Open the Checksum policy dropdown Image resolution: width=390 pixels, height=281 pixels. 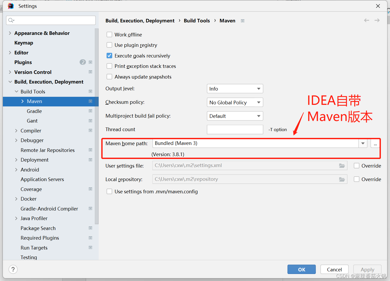pyautogui.click(x=235, y=102)
